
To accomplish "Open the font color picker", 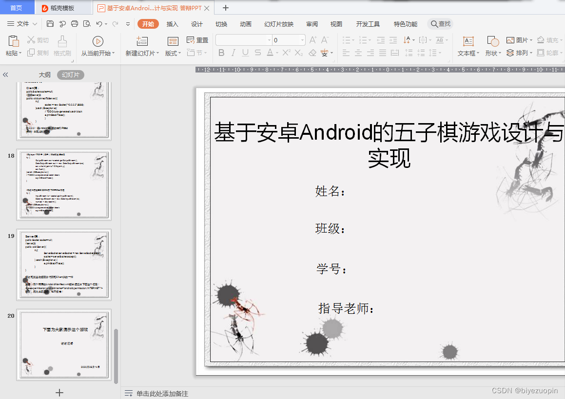I will [x=270, y=53].
